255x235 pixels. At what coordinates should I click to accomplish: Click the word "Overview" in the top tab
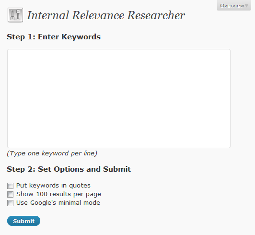(232, 6)
